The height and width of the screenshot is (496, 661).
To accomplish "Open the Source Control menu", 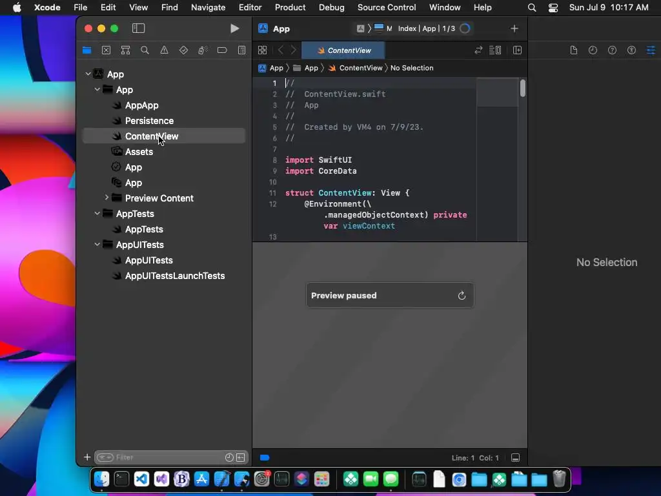I will click(x=387, y=7).
